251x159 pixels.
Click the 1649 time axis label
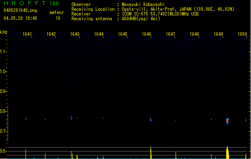(x=218, y=34)
